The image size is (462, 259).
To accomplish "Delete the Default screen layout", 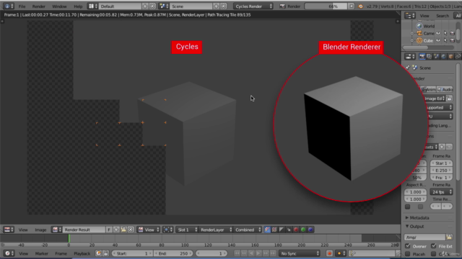I will (x=152, y=6).
